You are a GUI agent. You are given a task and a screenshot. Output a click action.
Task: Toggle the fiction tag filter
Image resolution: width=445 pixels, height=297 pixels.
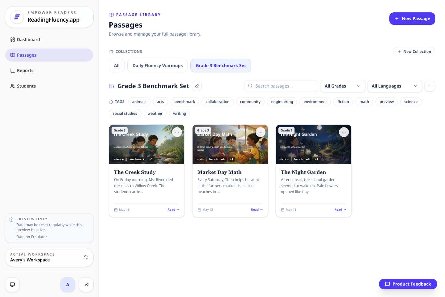click(x=343, y=102)
